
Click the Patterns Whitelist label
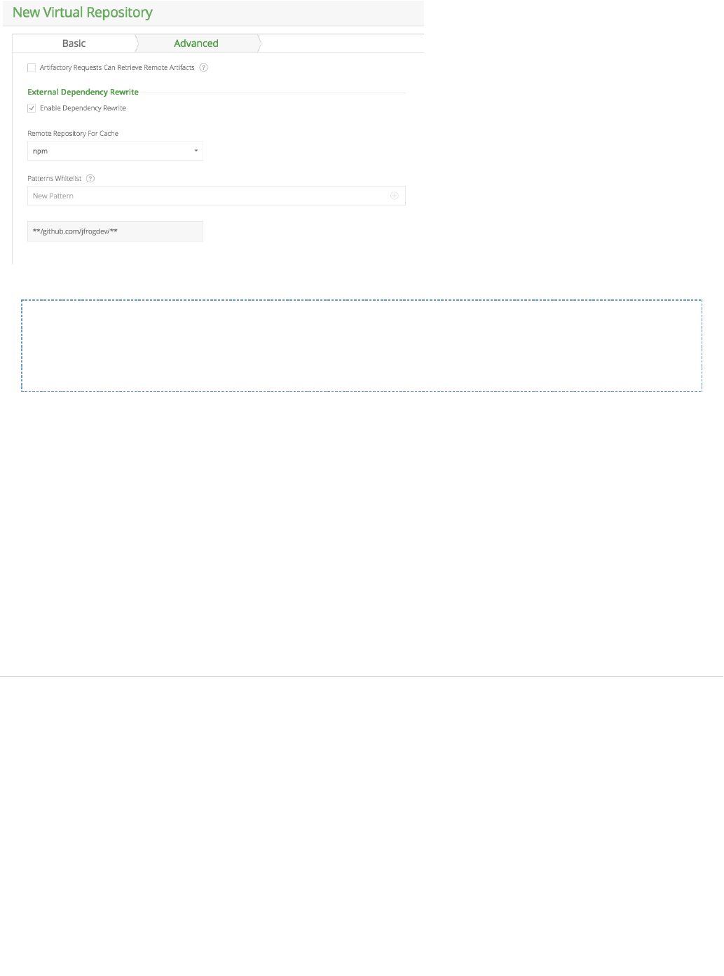pyautogui.click(x=54, y=179)
